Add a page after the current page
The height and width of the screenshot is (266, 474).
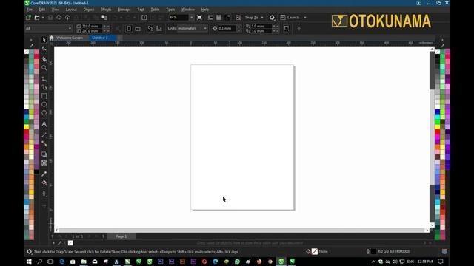[103, 236]
